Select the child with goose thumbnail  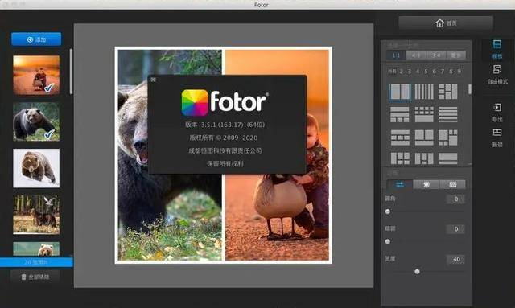tap(36, 76)
